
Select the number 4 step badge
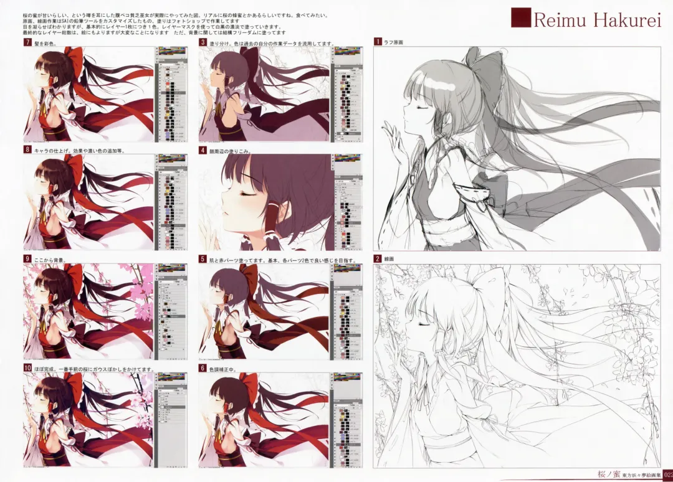203,150
